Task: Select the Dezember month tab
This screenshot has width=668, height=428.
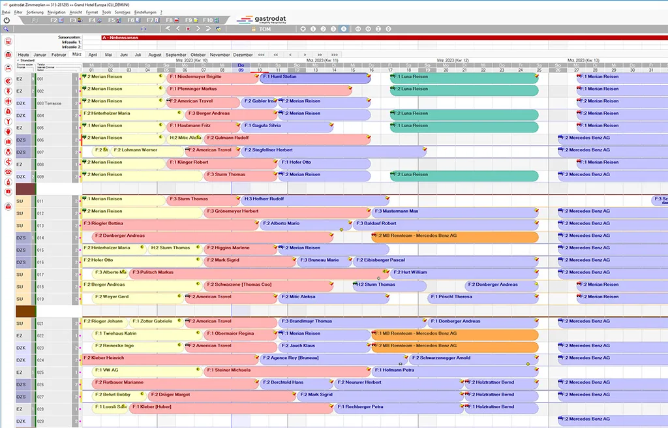Action: point(243,55)
